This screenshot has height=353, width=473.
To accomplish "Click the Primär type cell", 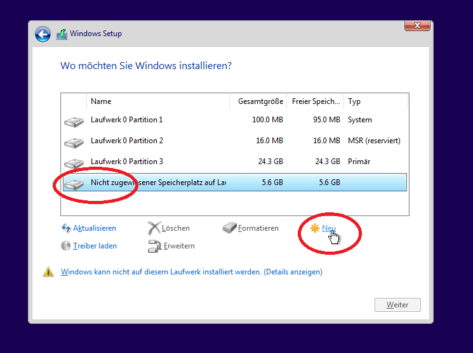I will (359, 162).
